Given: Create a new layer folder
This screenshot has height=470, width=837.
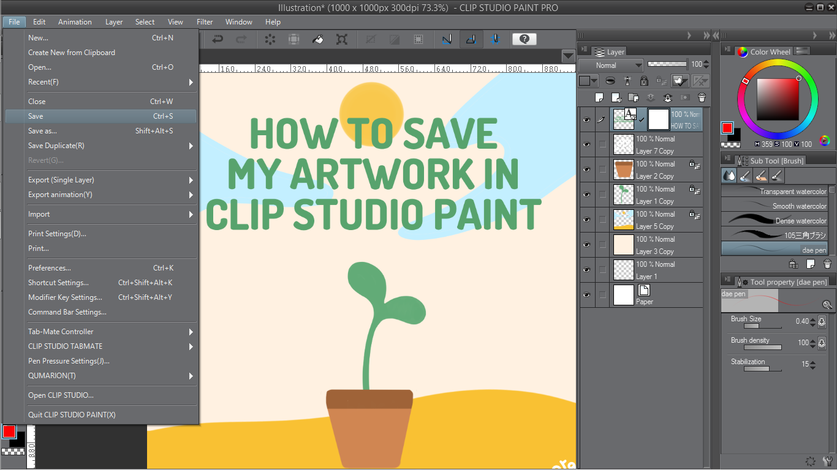Looking at the screenshot, I should (x=634, y=97).
